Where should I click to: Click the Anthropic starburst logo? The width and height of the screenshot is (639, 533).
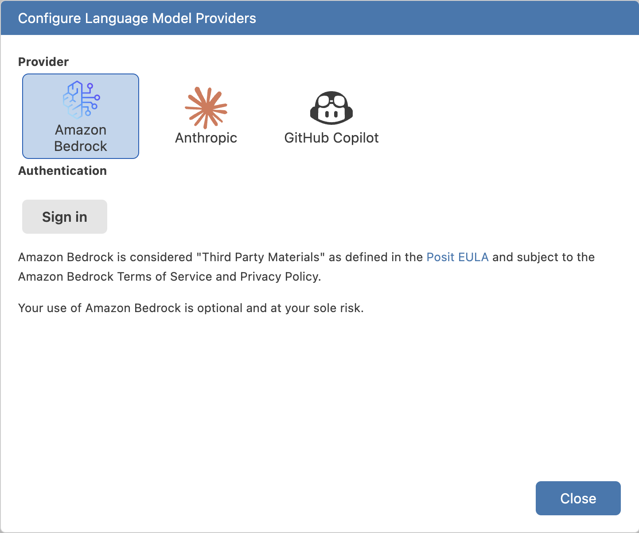(x=206, y=108)
